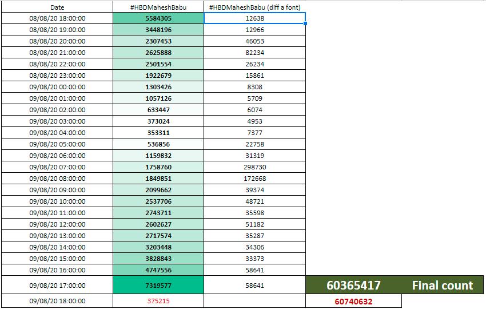This screenshot has height=309, width=486.
Task: Select cell with value 5584305
Action: [x=158, y=18]
